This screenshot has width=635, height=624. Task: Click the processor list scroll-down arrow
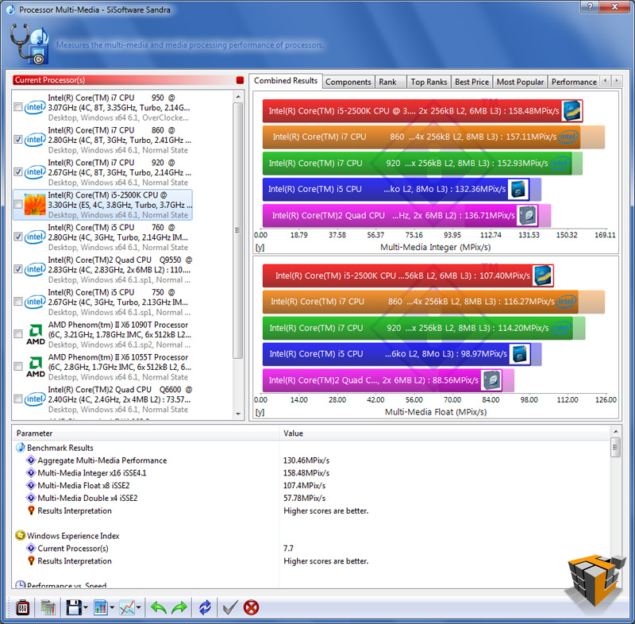(238, 414)
